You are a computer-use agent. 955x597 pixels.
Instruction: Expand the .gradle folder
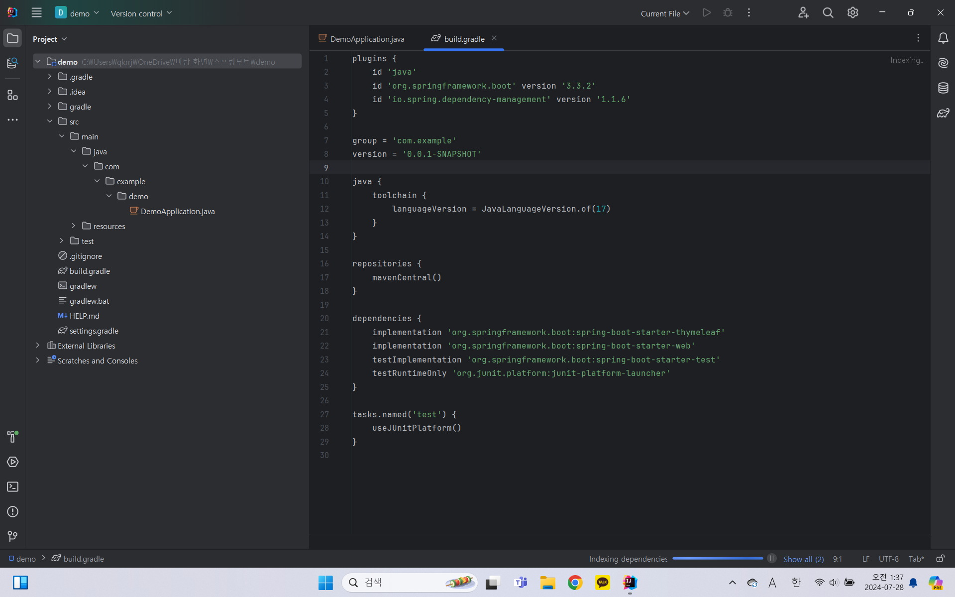point(50,77)
